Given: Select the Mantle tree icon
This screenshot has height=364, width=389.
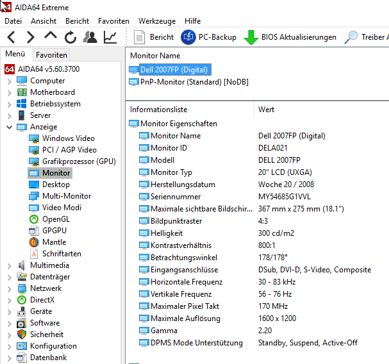Looking at the screenshot, I should coord(34,242).
